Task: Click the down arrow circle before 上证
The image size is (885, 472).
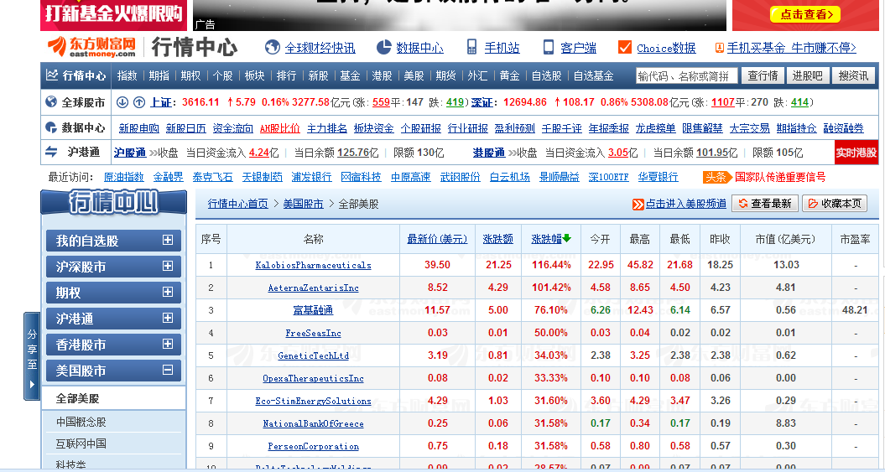Action: point(122,102)
